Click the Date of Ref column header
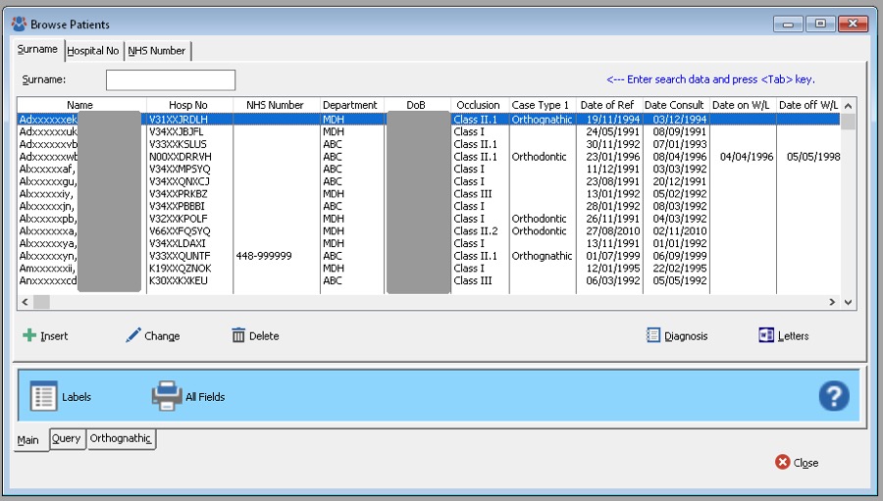Image resolution: width=883 pixels, height=501 pixels. tap(607, 105)
